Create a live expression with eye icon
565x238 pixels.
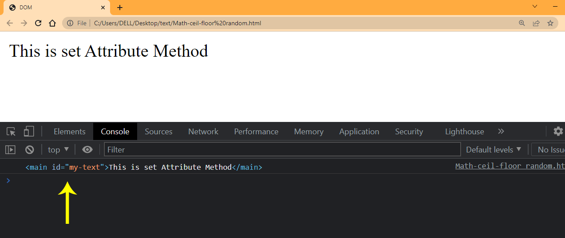tap(87, 150)
